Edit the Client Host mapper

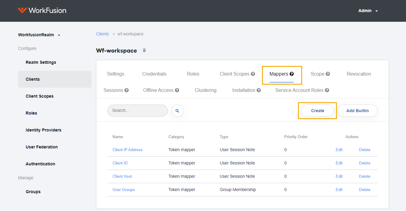[339, 176]
